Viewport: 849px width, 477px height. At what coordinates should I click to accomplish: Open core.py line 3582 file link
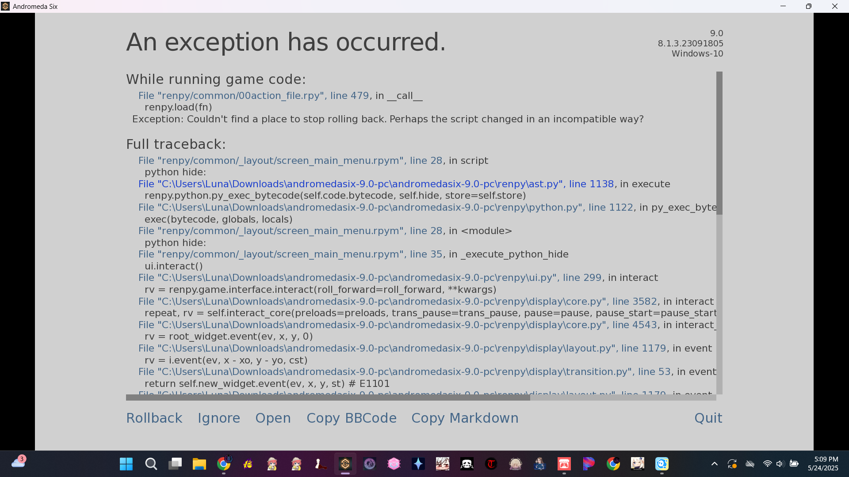point(398,301)
